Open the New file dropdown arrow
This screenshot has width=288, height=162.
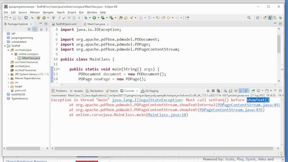(10, 18)
